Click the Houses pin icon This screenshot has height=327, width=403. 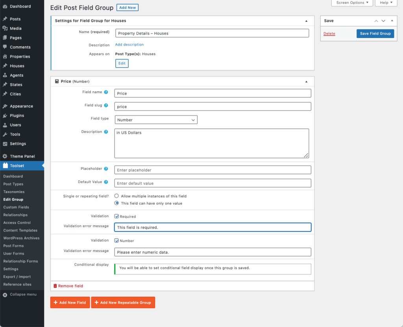5,66
